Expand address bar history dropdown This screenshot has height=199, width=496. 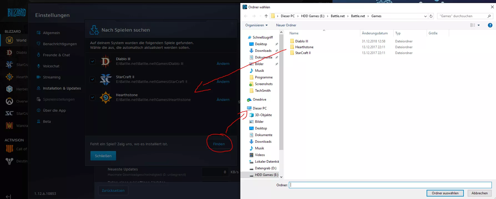[x=425, y=16]
